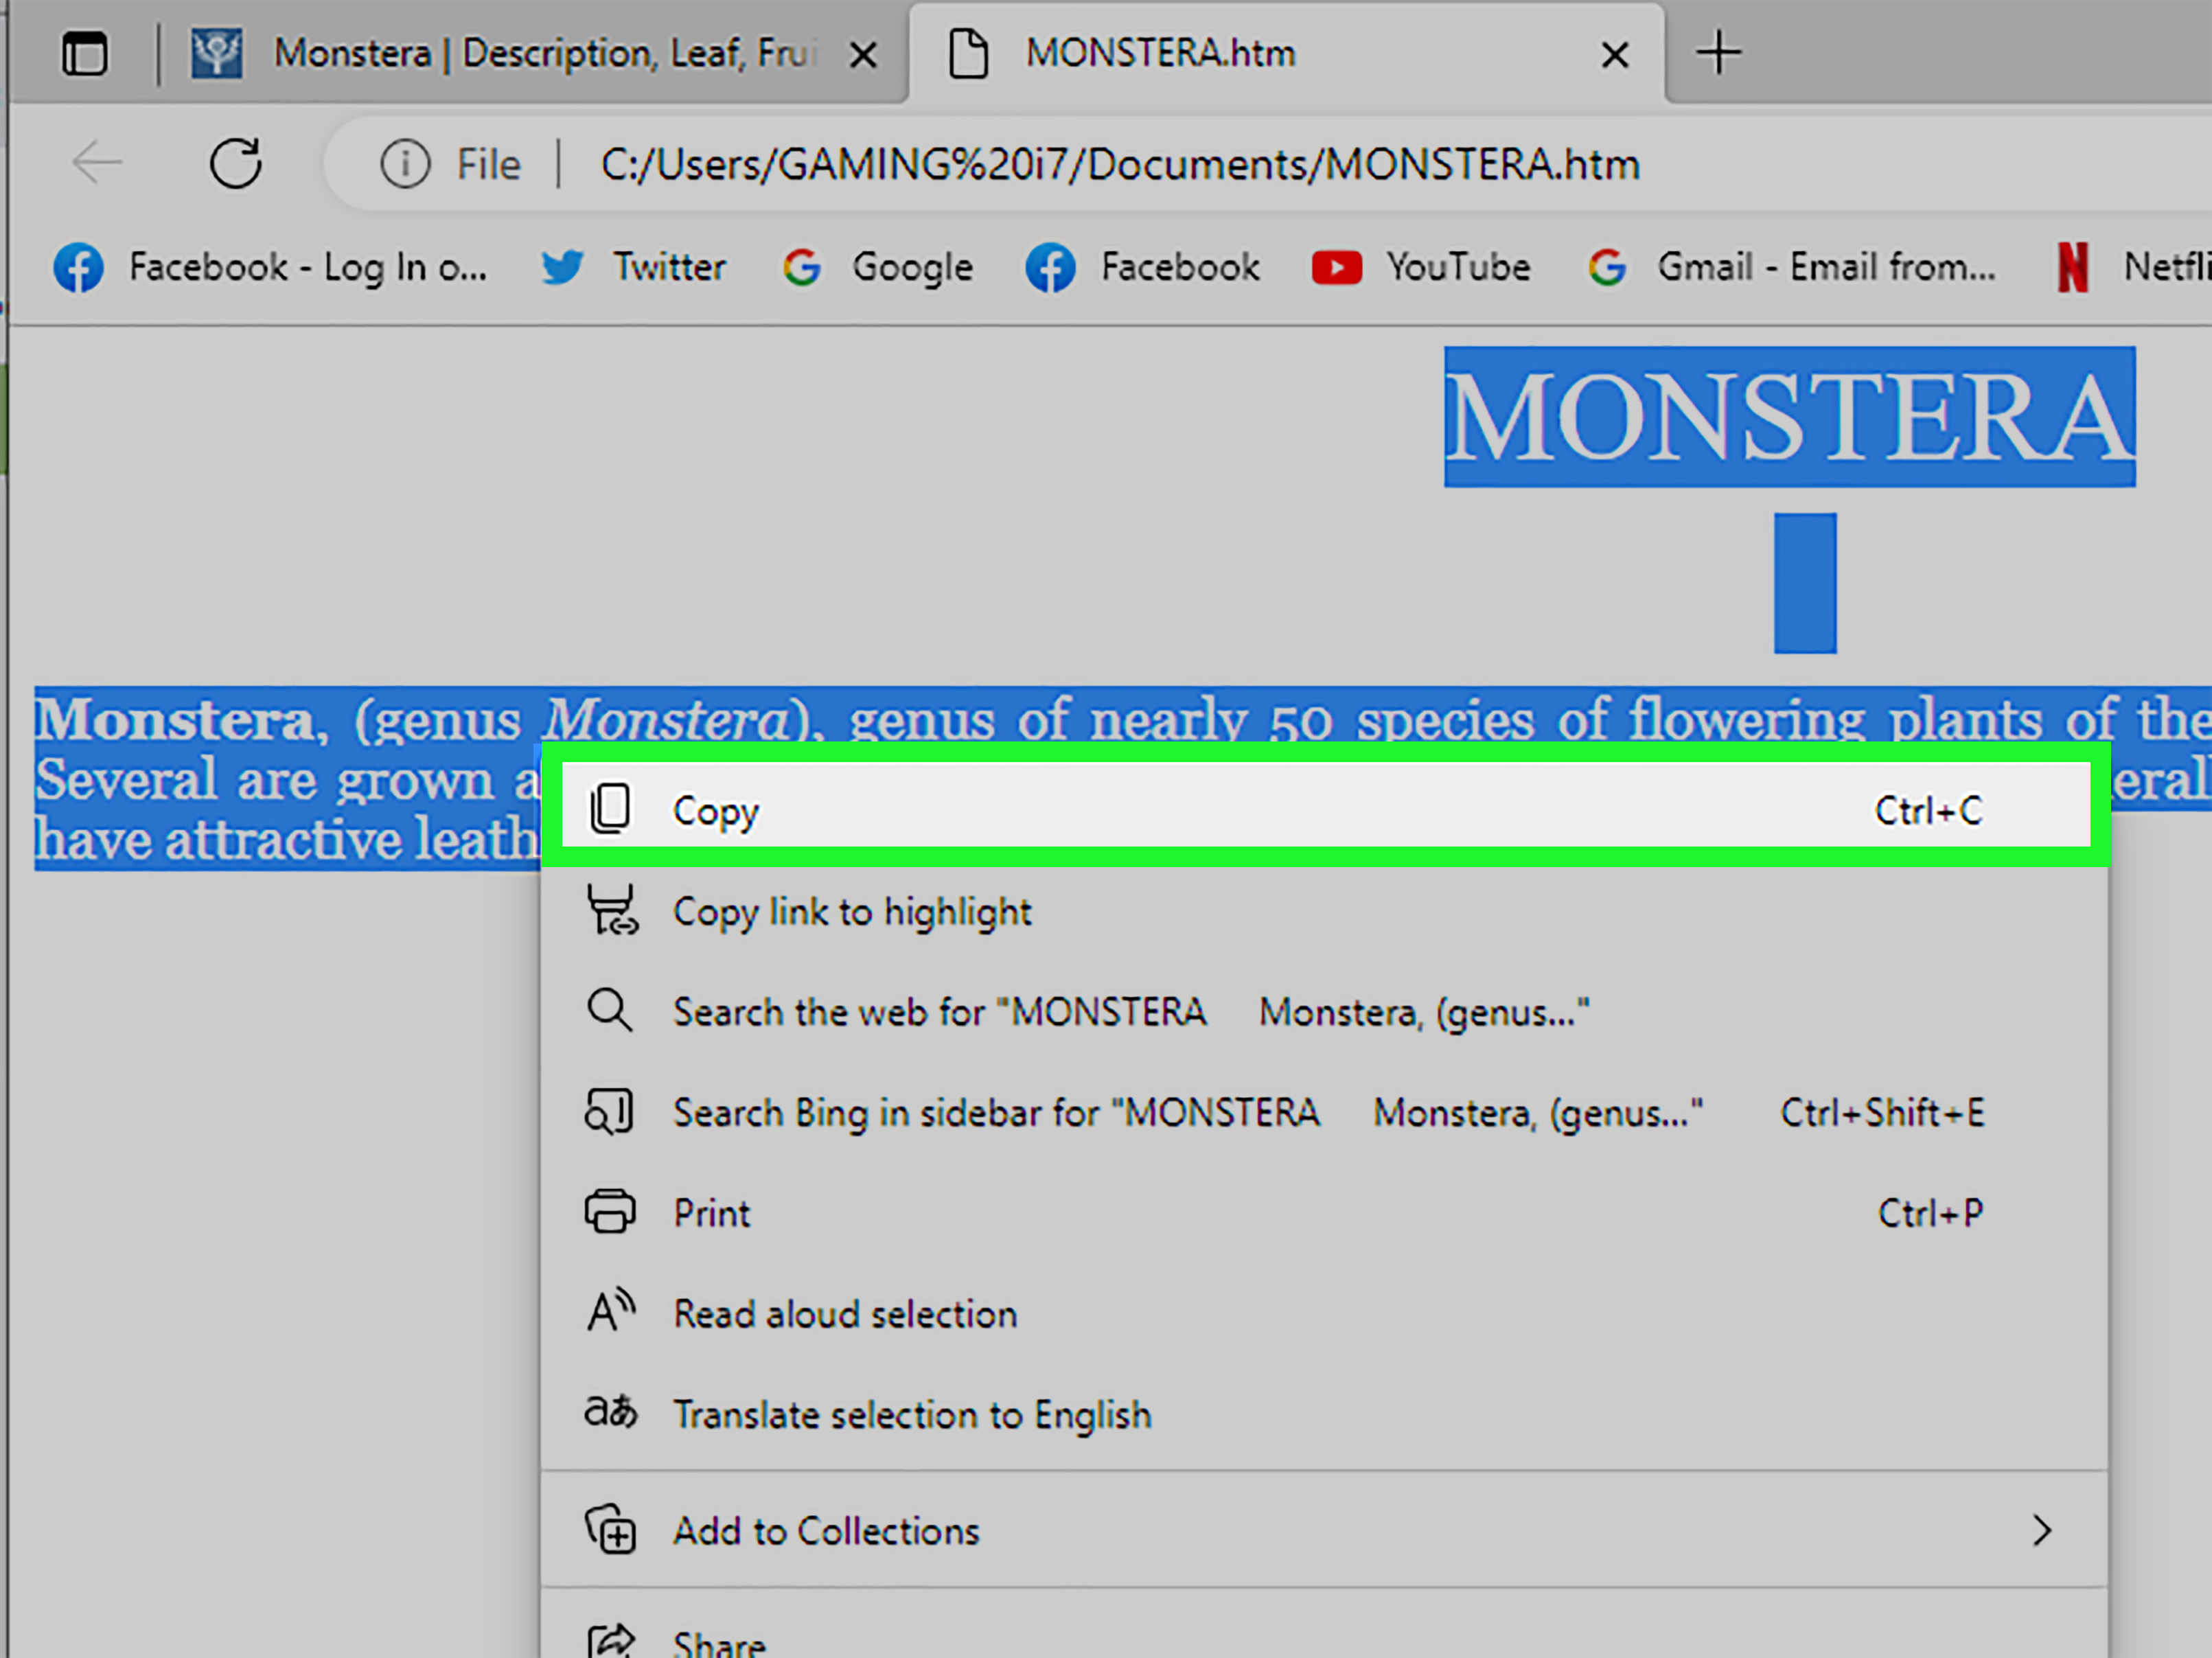Open the Google bookmark
The width and height of the screenshot is (2212, 1658).
coord(877,267)
